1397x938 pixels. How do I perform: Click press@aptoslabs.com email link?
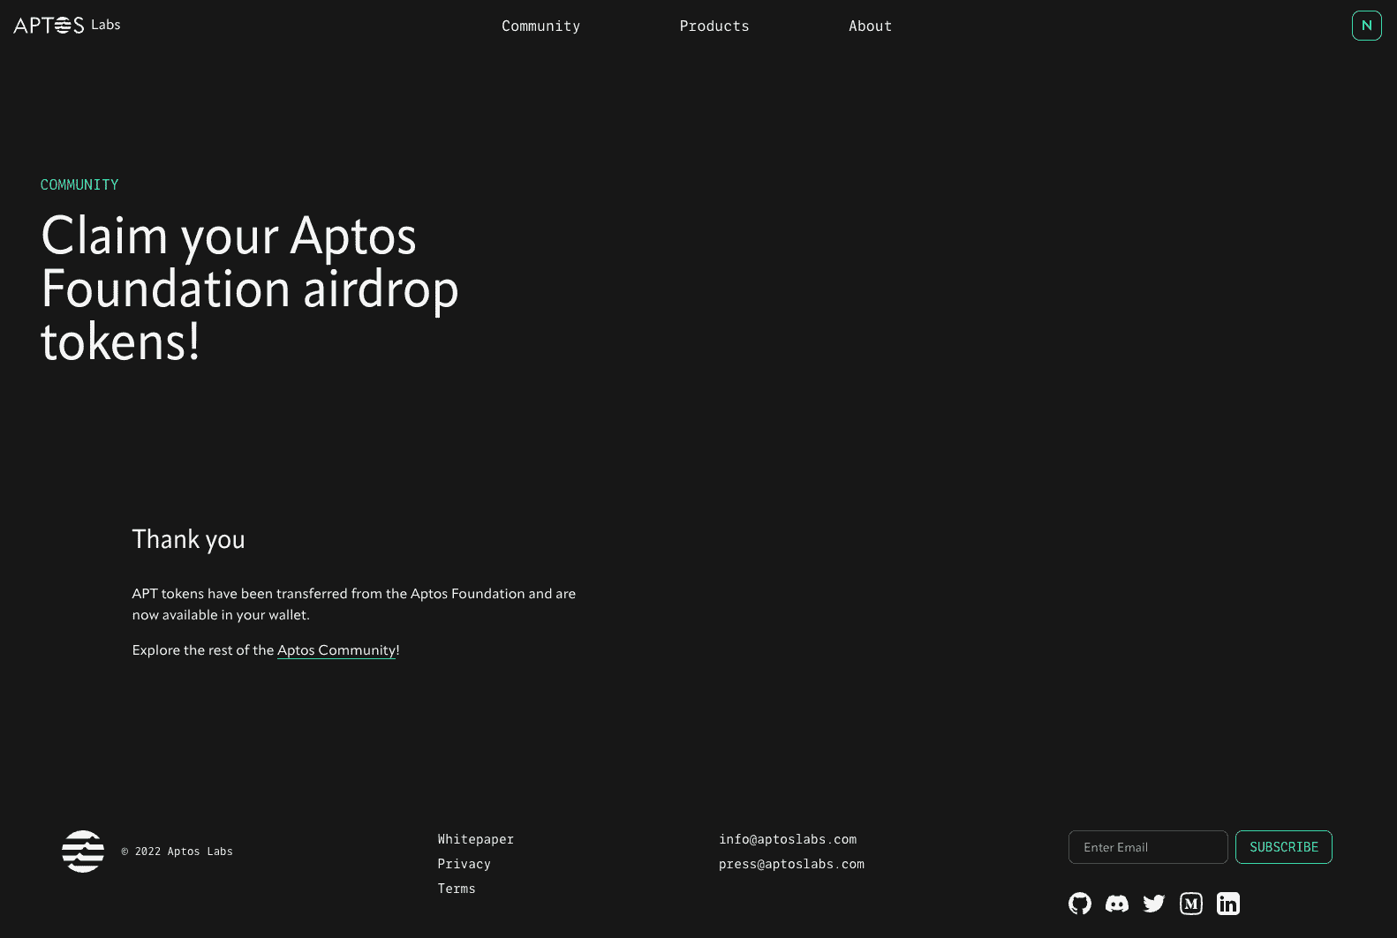coord(792,864)
